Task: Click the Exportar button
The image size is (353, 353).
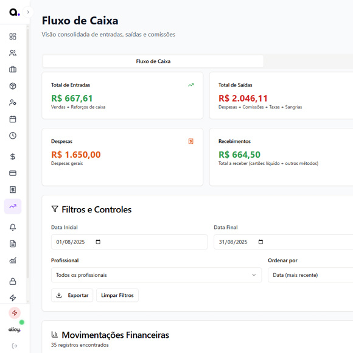Action: pos(72,295)
